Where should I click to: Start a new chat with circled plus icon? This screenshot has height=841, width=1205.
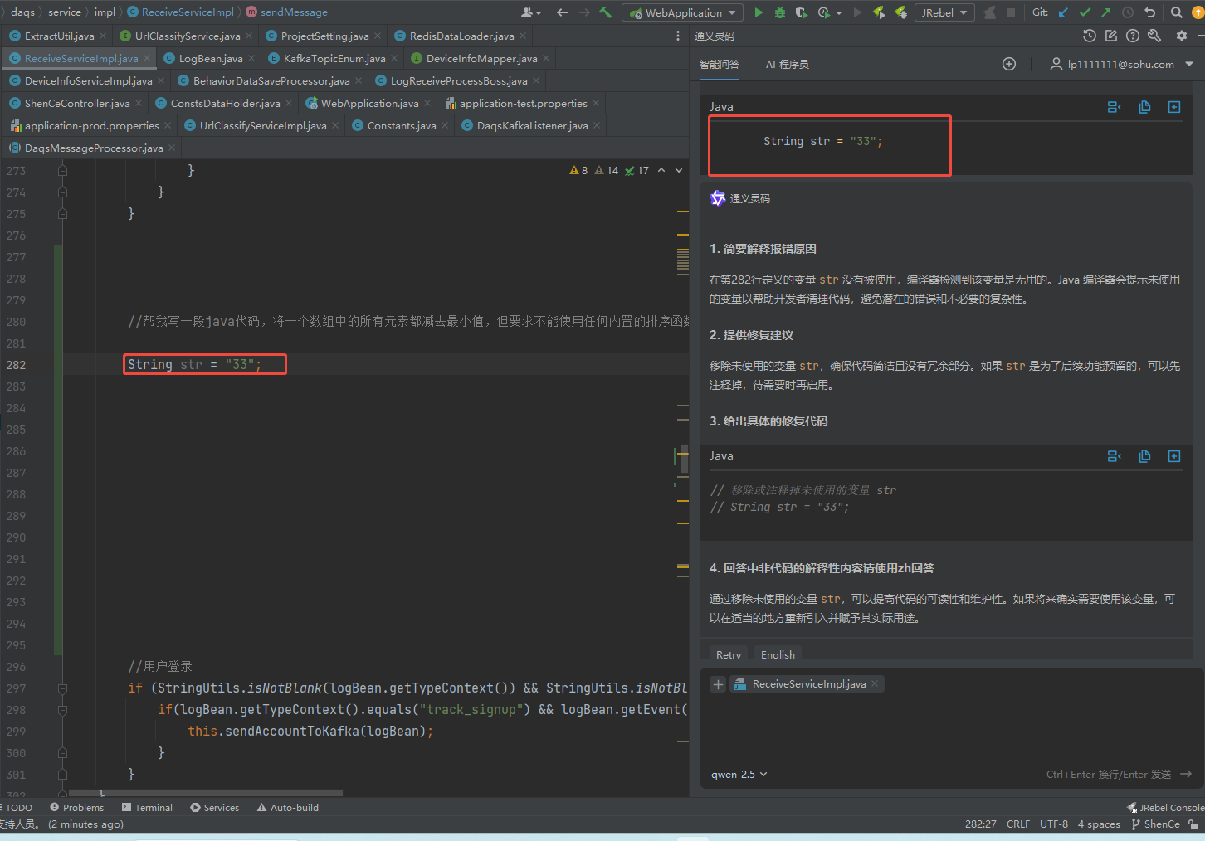pos(1009,64)
